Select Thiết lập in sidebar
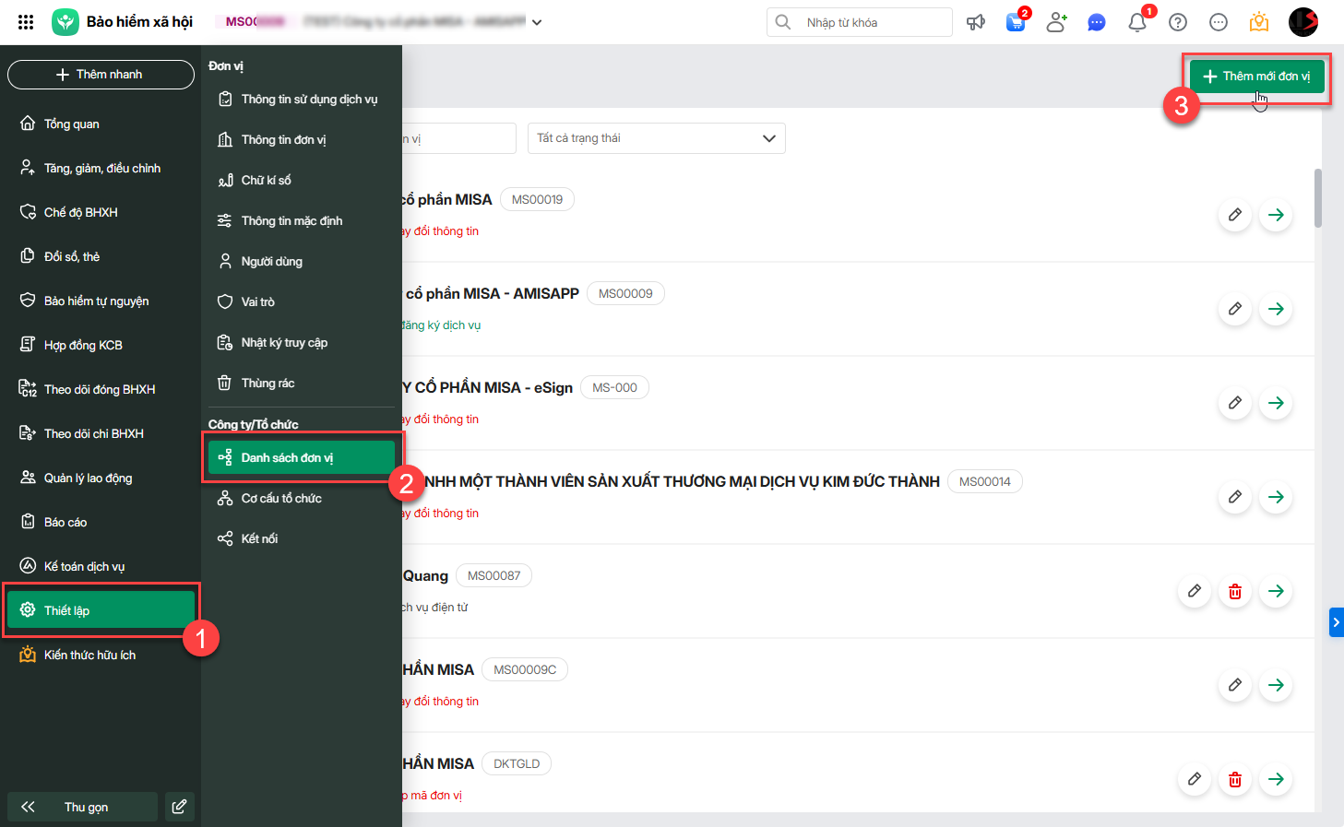Viewport: 1344px width, 827px height. [x=101, y=610]
